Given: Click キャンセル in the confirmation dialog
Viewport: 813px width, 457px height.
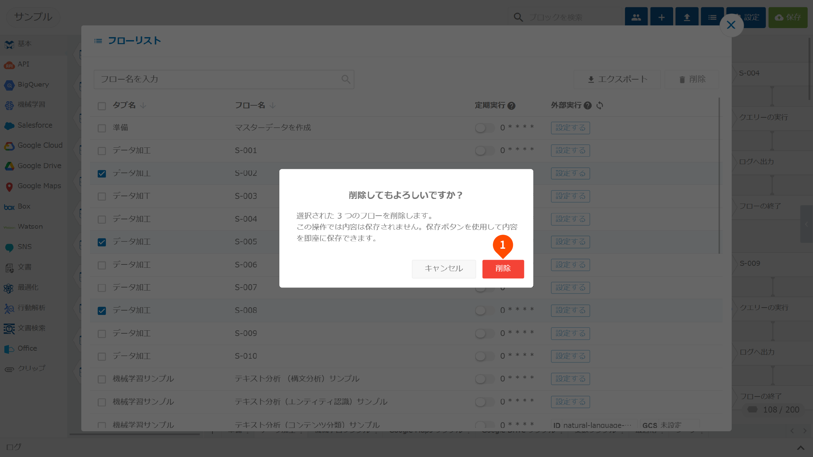Looking at the screenshot, I should tap(444, 268).
